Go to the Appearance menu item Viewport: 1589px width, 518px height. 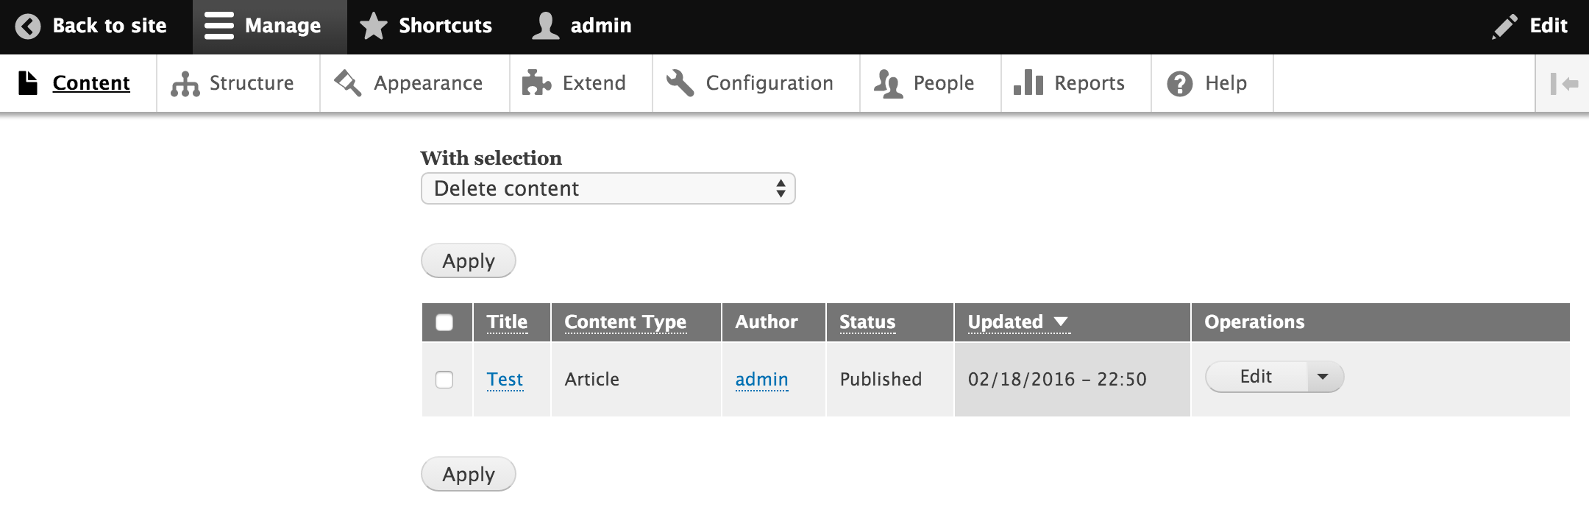[427, 83]
